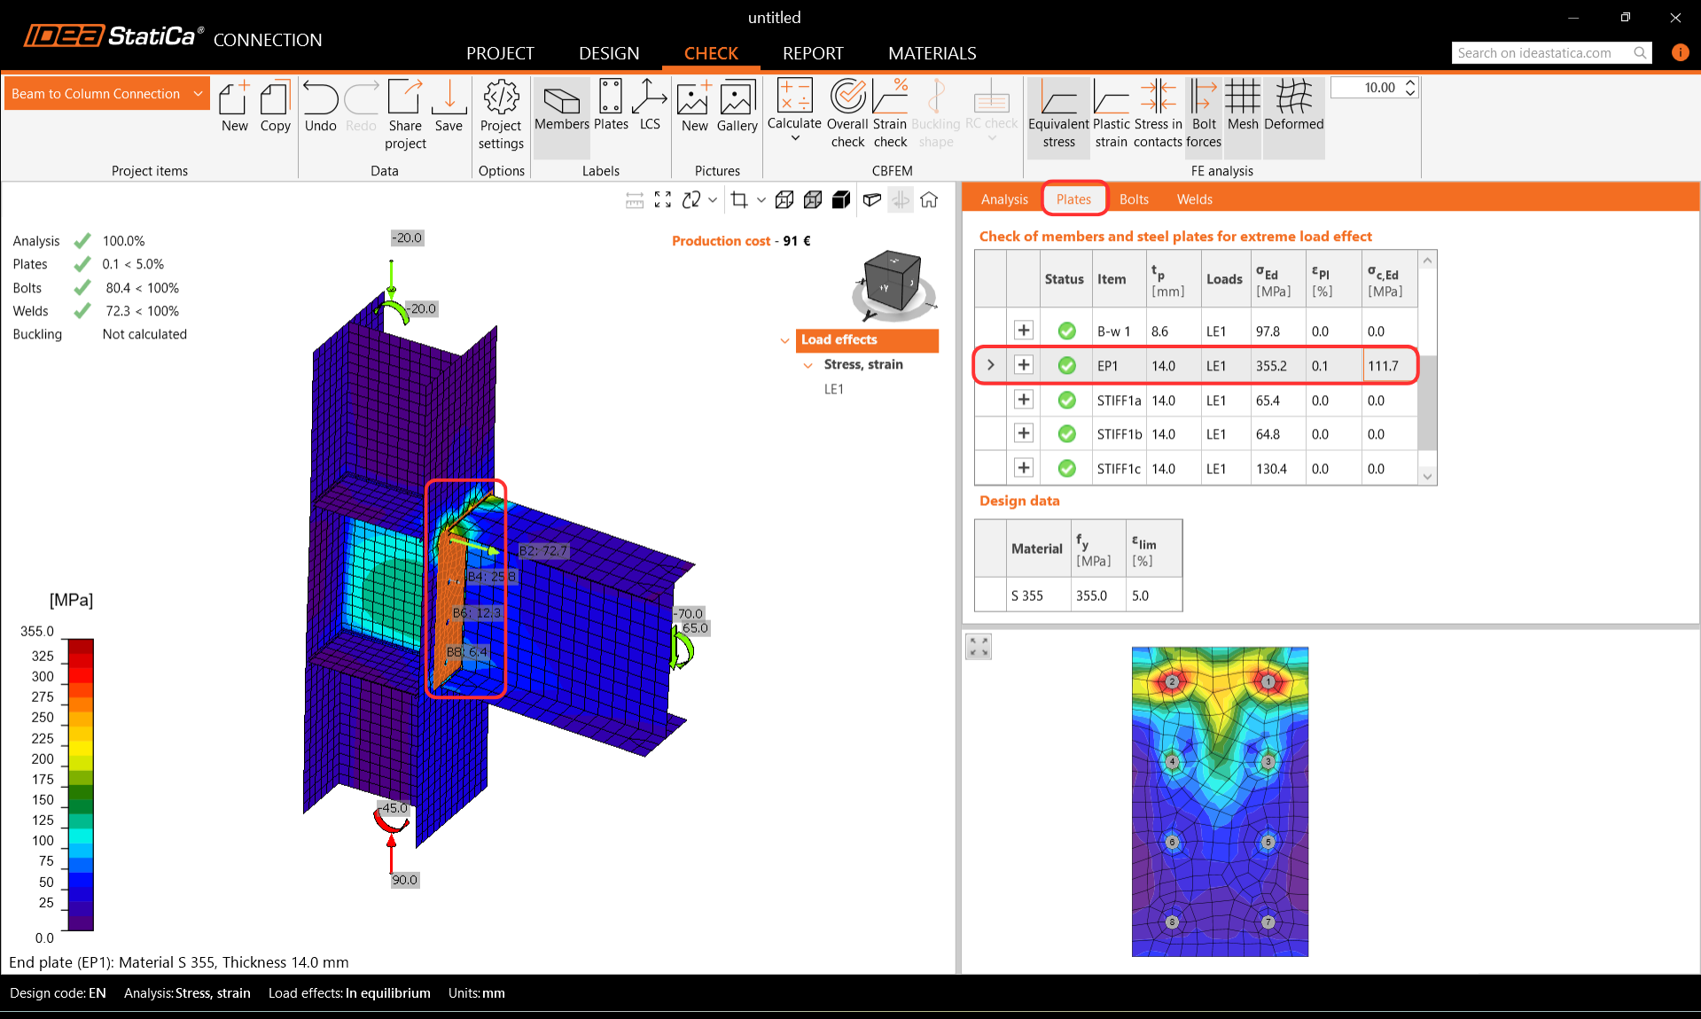Click the 3D navigation cube

click(893, 283)
